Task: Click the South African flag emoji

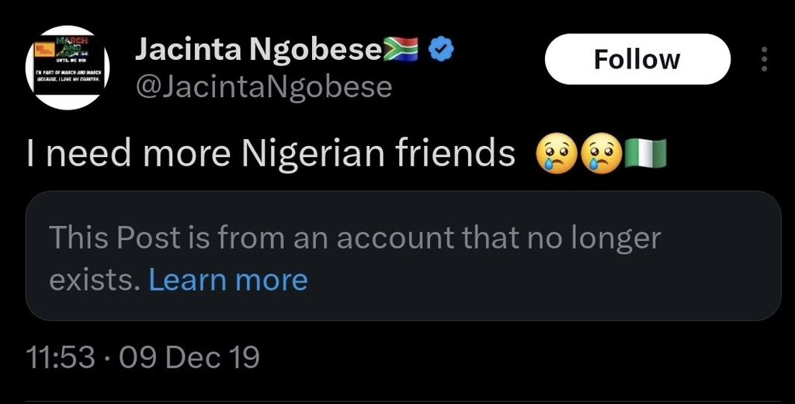Action: [402, 50]
